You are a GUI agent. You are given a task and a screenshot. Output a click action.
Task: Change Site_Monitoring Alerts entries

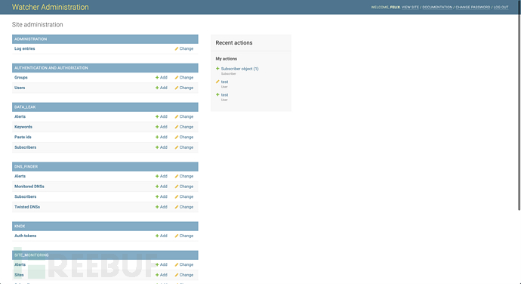184,264
